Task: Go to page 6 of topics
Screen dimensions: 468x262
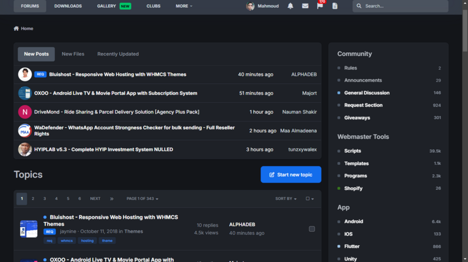Action: coord(80,198)
